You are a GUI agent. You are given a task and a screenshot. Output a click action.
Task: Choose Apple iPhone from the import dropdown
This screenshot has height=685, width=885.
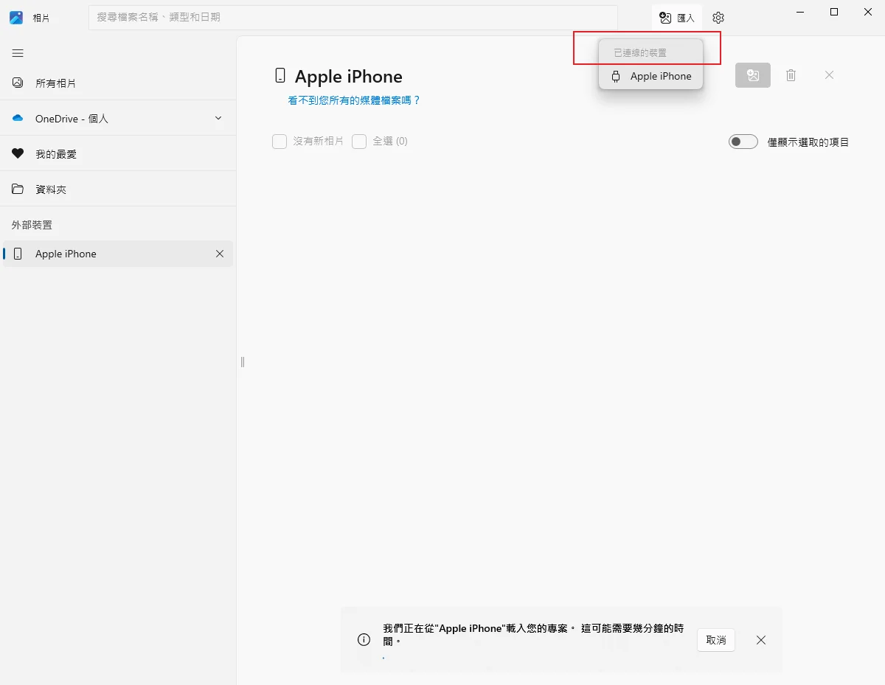[650, 76]
